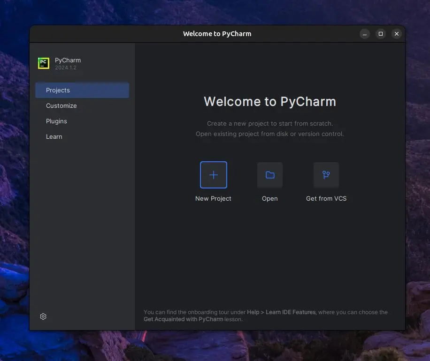Click the Get from VCS label
The height and width of the screenshot is (361, 430).
326,199
